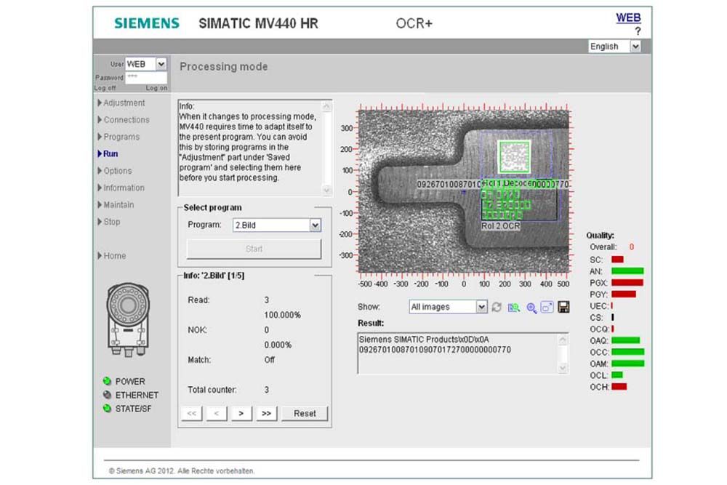The height and width of the screenshot is (485, 727).
Task: Click the floppy disk save icon
Action: [563, 308]
